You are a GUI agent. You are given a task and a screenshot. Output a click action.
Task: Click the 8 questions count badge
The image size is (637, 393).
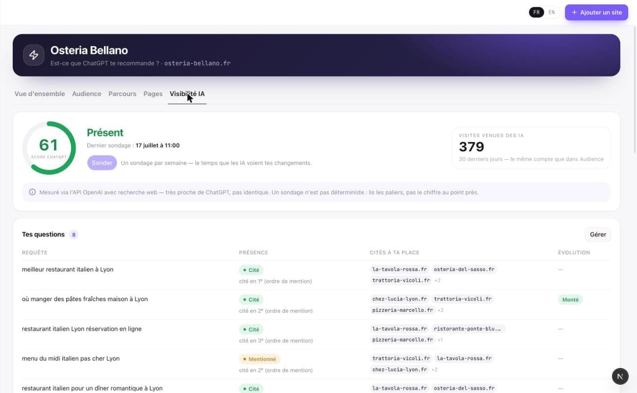[74, 235]
